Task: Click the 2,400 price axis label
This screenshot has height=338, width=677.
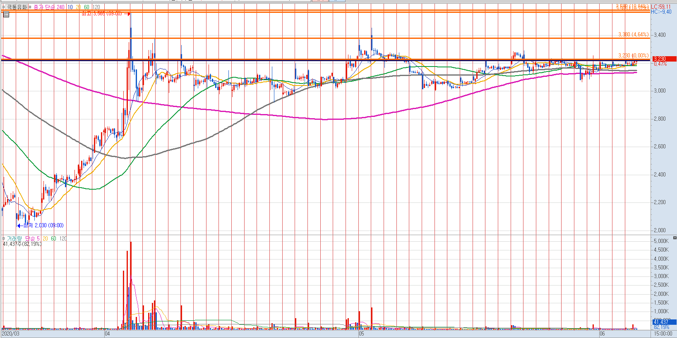Action: (x=660, y=175)
